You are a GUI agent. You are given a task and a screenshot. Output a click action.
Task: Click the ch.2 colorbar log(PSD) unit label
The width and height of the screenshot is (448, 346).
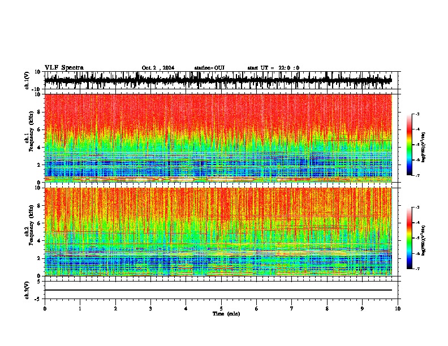[424, 240]
